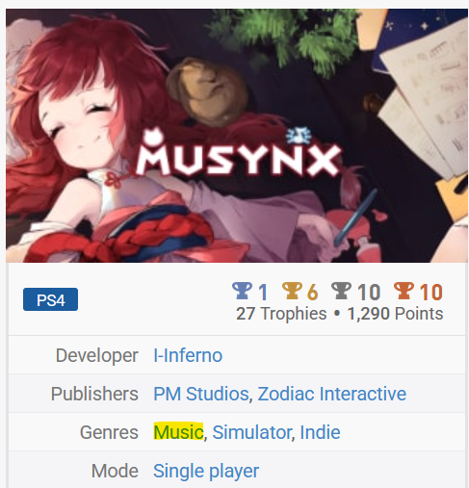Select the Indie genre link
The height and width of the screenshot is (488, 469).
(320, 432)
